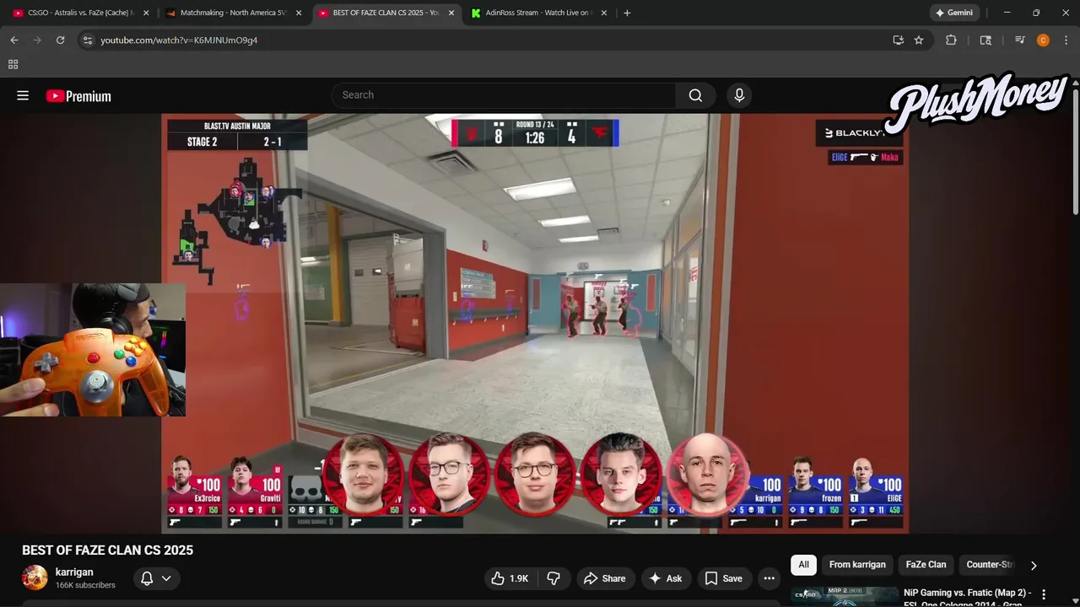Viewport: 1080px width, 607px height.
Task: Select the FaZe Clan chip
Action: point(926,565)
